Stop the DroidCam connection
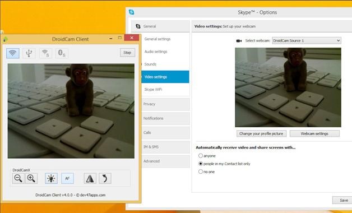Screen dimensions: 352x213 127,53
